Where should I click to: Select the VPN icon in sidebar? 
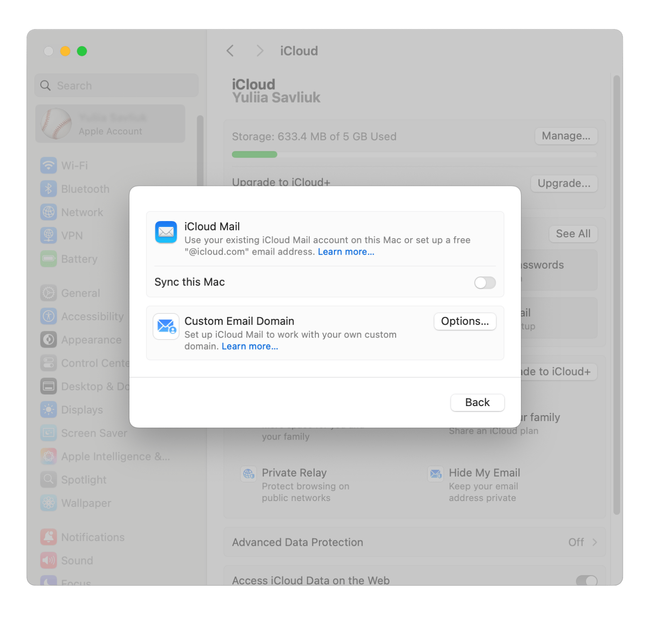tap(49, 235)
